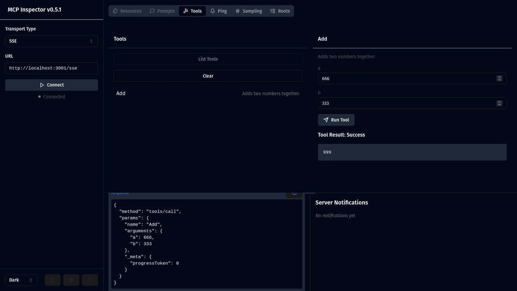Open the Dark theme selector
Image resolution: width=517 pixels, height=291 pixels.
[21, 280]
